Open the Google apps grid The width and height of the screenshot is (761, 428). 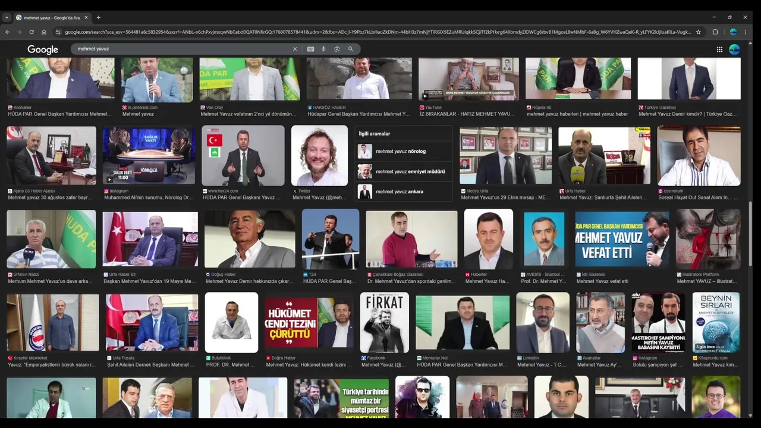click(719, 49)
